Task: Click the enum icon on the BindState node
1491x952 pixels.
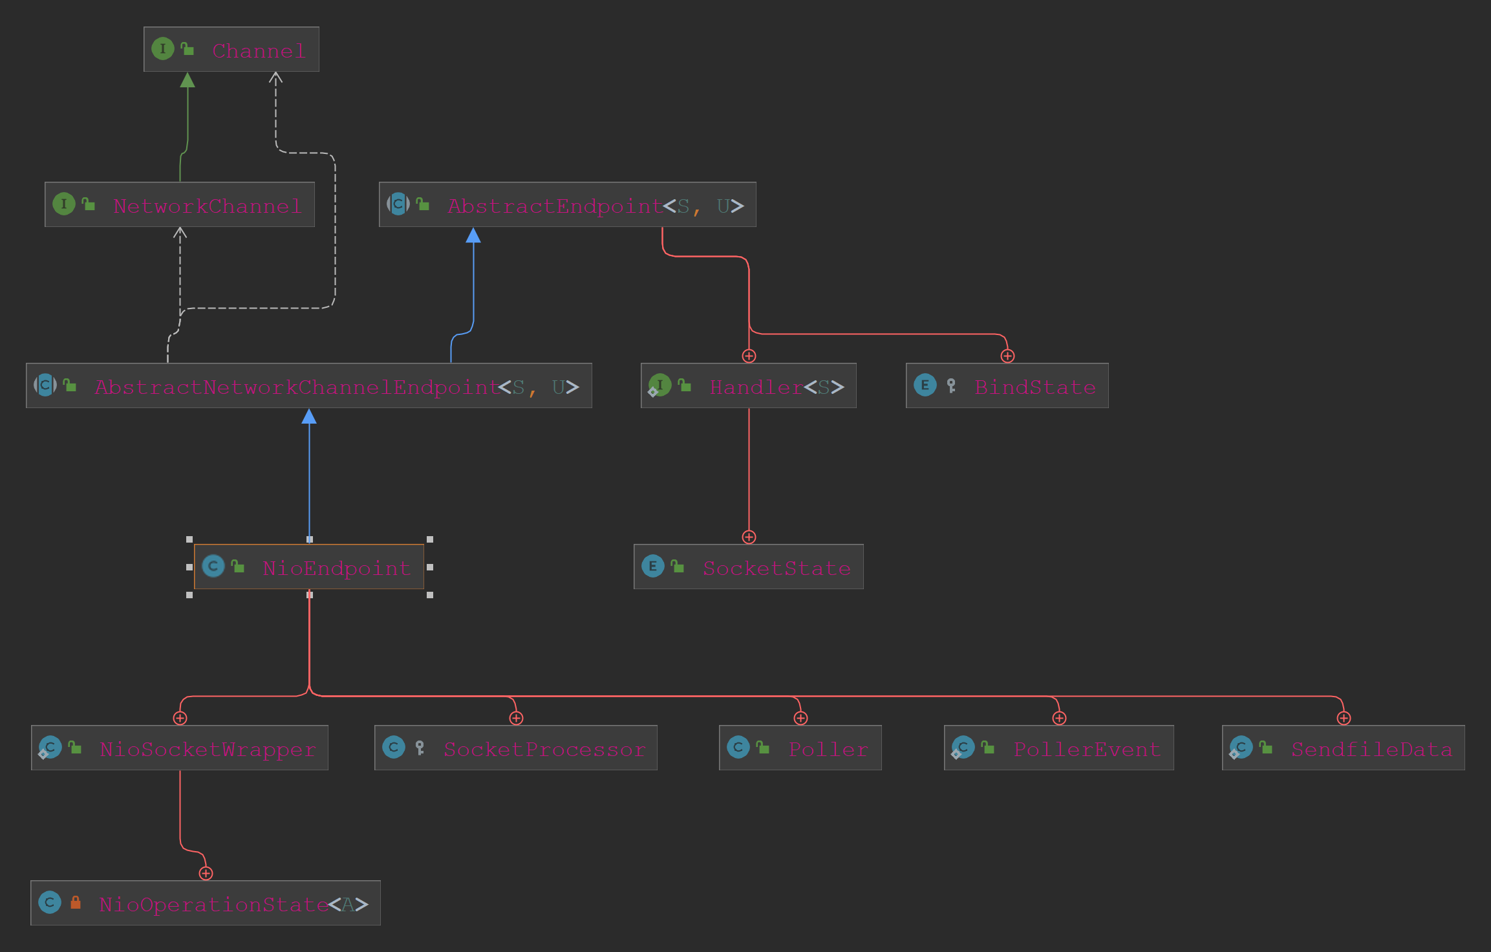Action: click(925, 385)
